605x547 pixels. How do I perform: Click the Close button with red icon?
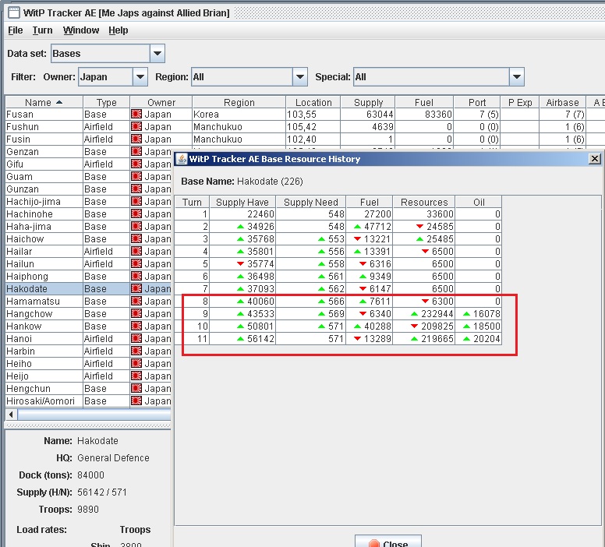[388, 542]
